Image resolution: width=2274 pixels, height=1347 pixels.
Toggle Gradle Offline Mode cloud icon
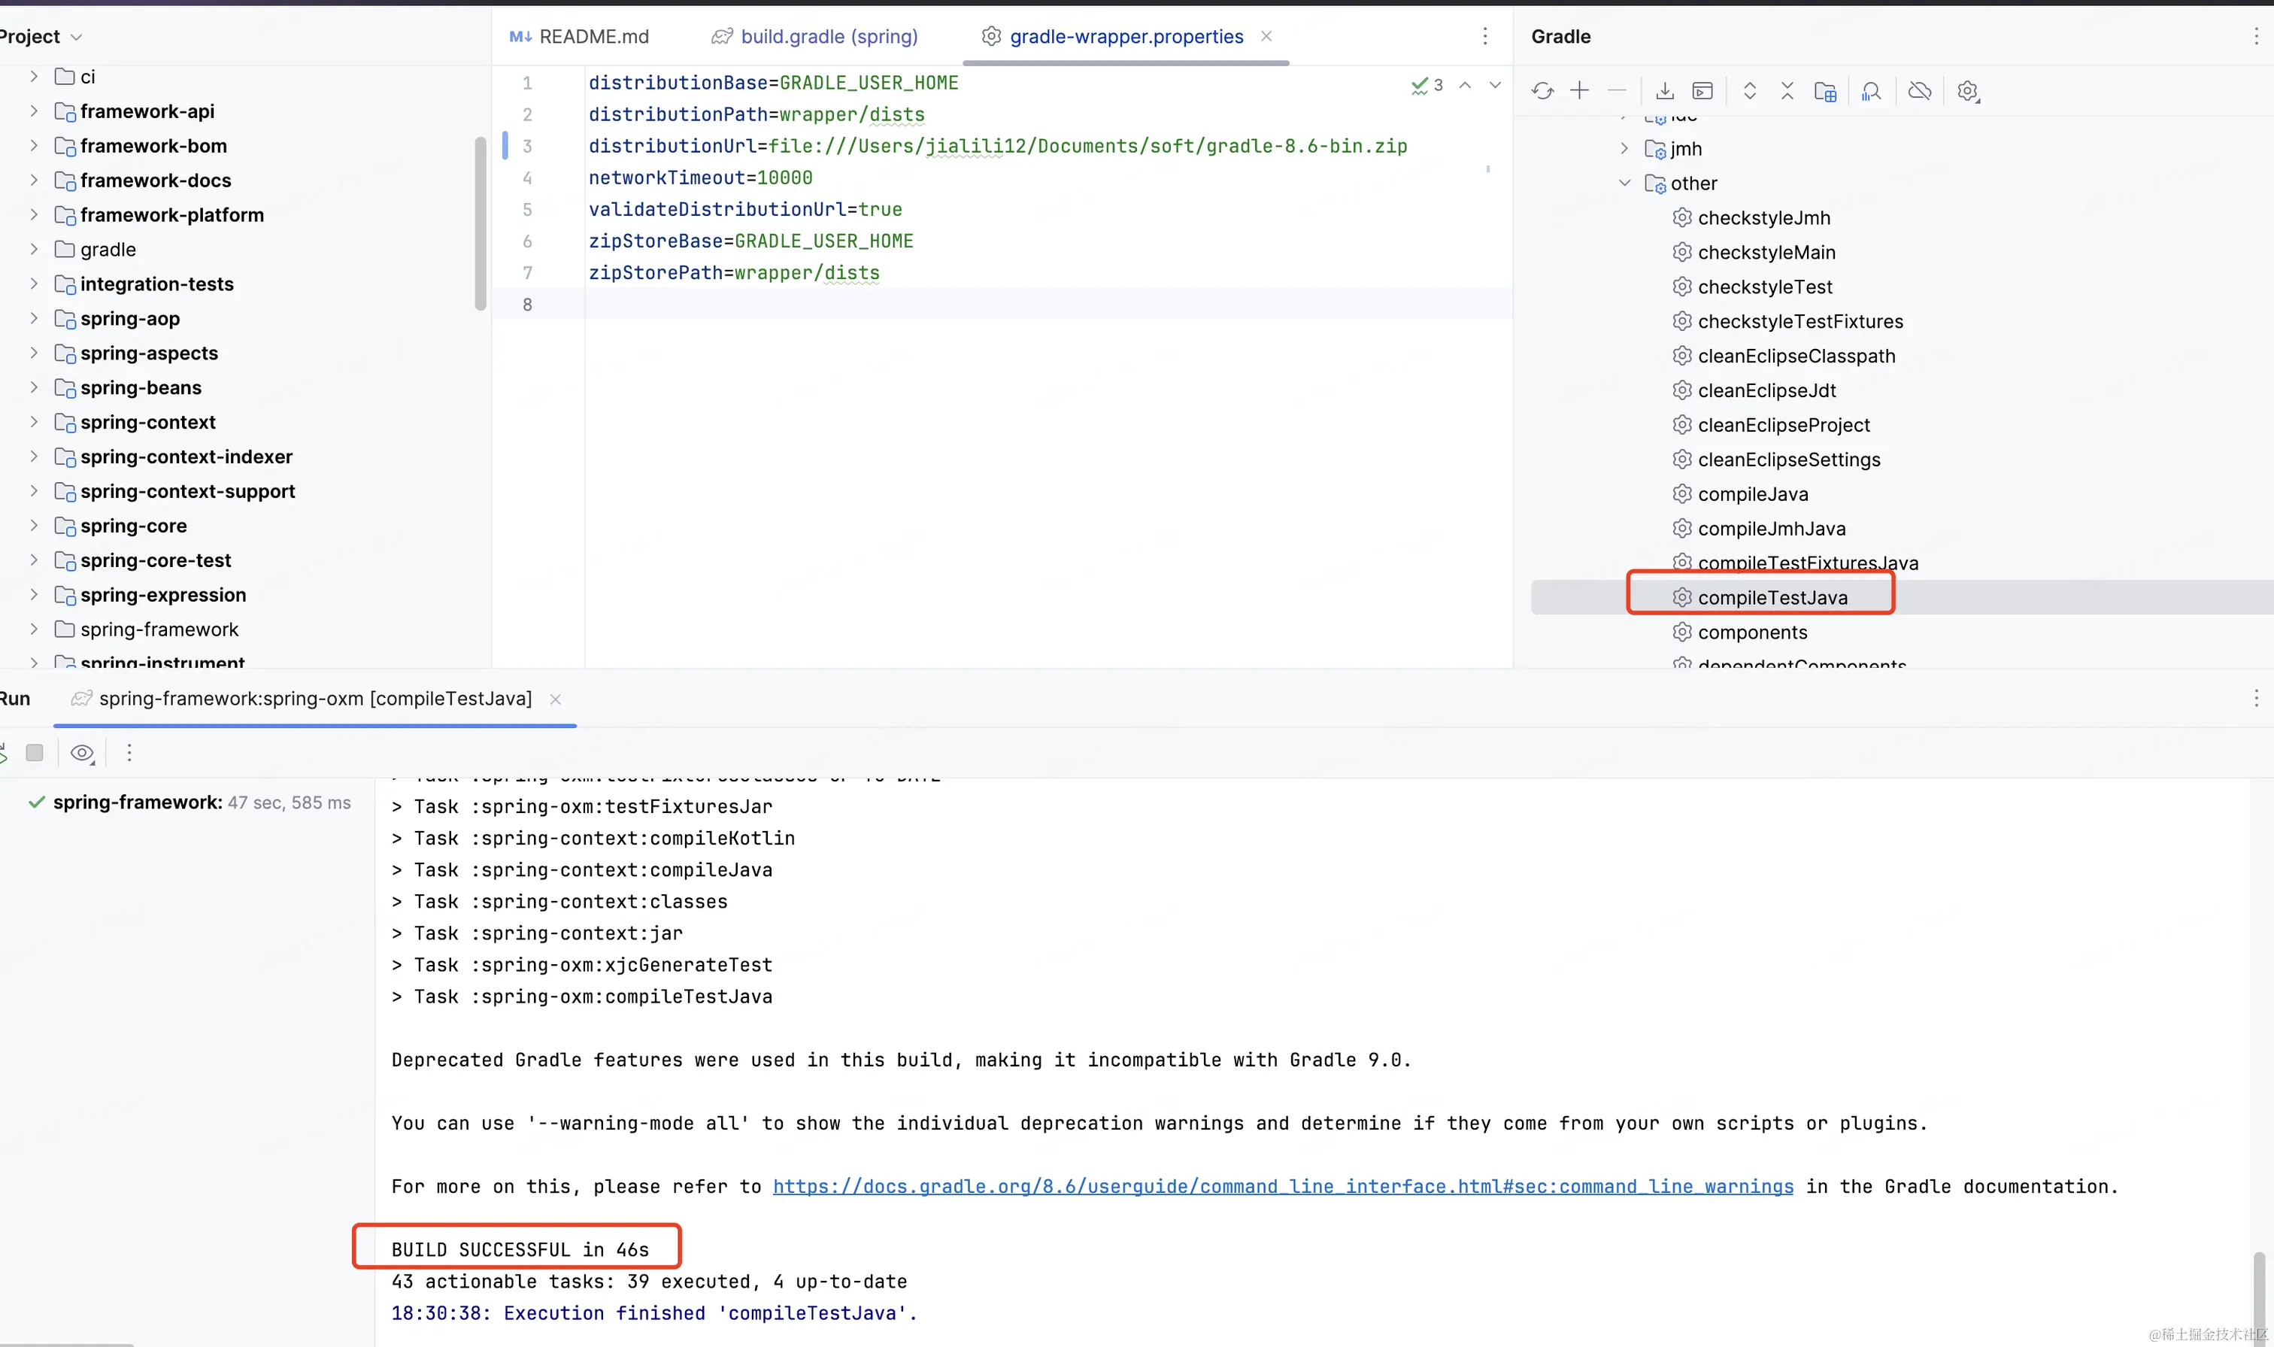[x=1919, y=91]
